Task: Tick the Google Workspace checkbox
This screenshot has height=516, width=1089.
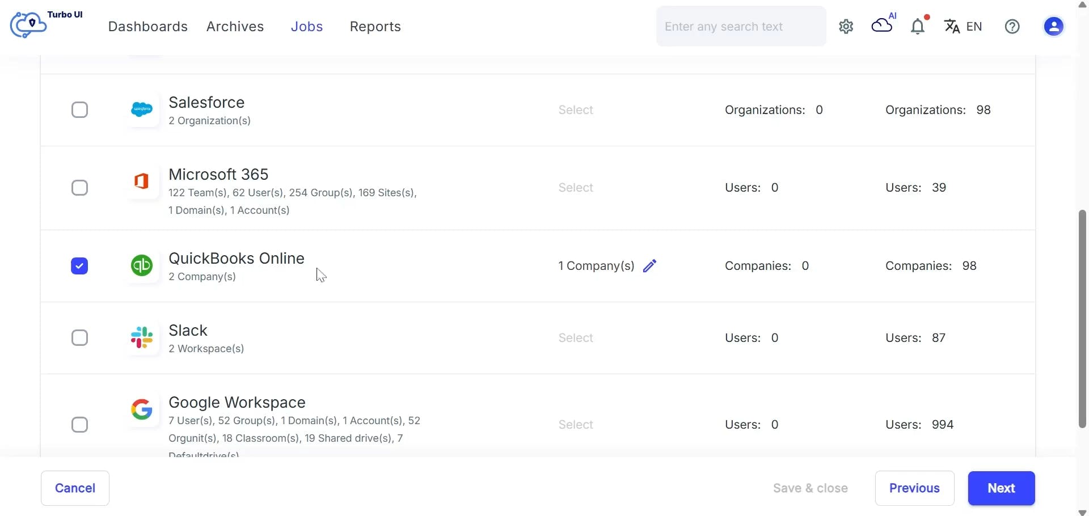Action: (80, 425)
